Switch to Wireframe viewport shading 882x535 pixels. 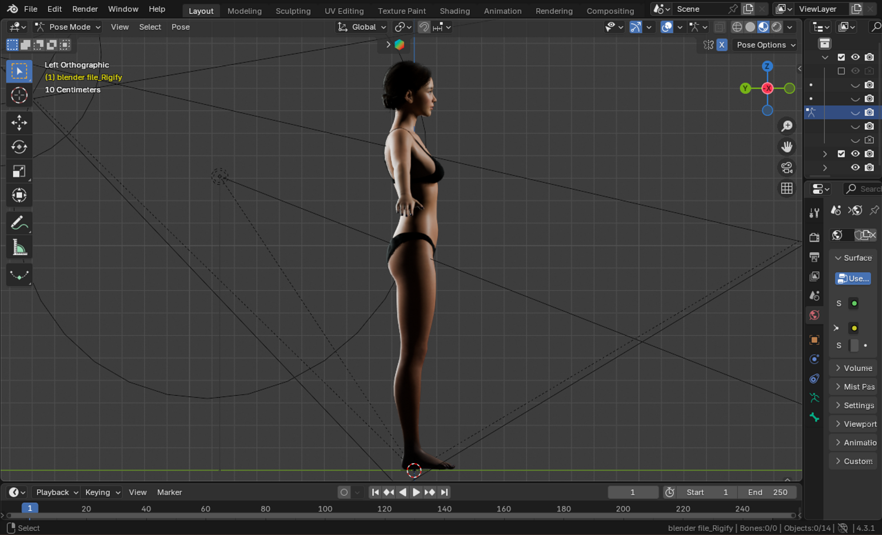pos(737,27)
